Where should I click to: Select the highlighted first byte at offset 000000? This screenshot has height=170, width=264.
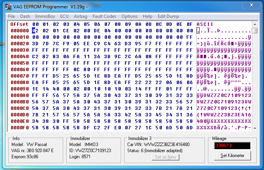click(35, 31)
